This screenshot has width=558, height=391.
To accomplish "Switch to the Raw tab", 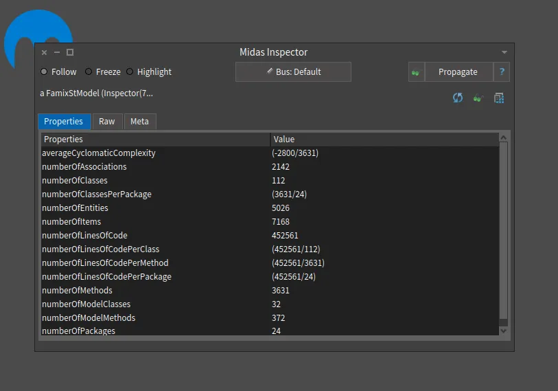I will coord(107,122).
